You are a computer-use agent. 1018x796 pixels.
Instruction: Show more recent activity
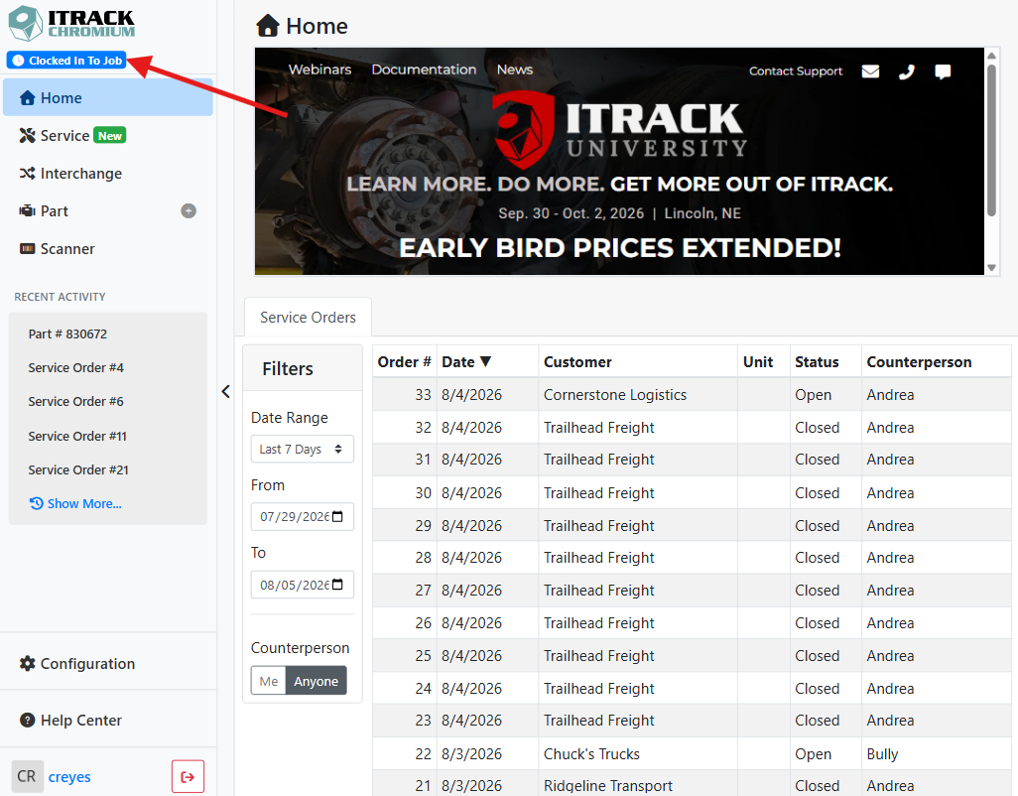click(x=76, y=504)
